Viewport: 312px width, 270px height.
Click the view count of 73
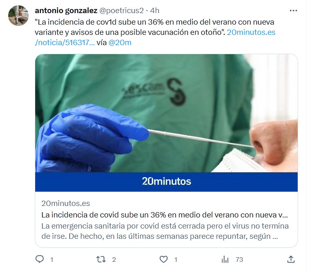(240, 260)
